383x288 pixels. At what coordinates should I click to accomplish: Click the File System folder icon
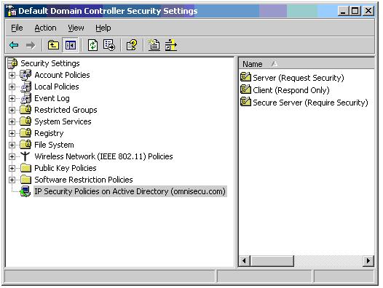[x=25, y=145]
